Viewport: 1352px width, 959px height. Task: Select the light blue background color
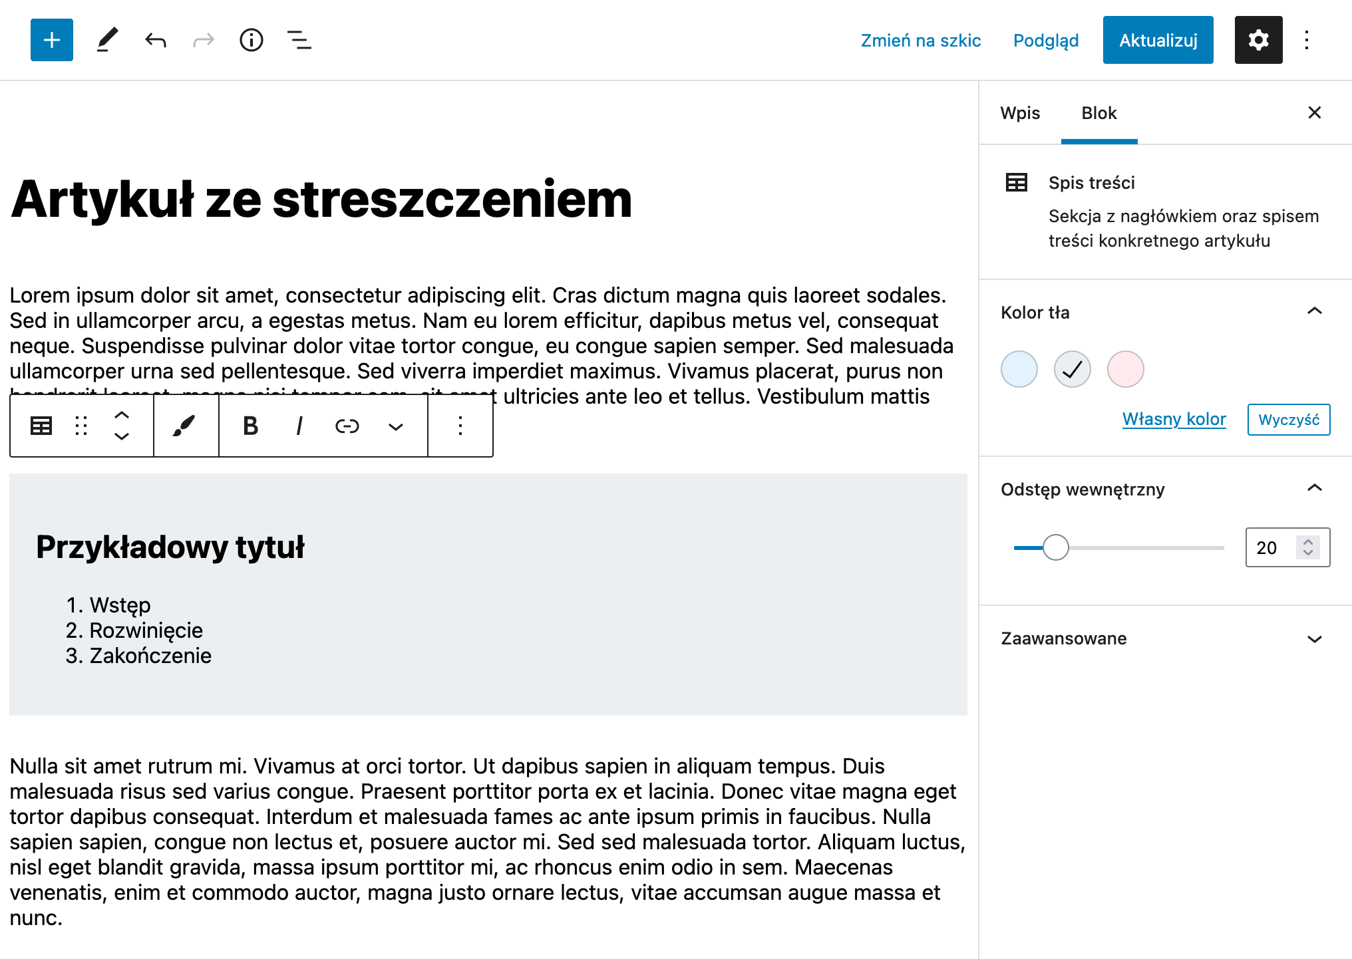click(1019, 369)
